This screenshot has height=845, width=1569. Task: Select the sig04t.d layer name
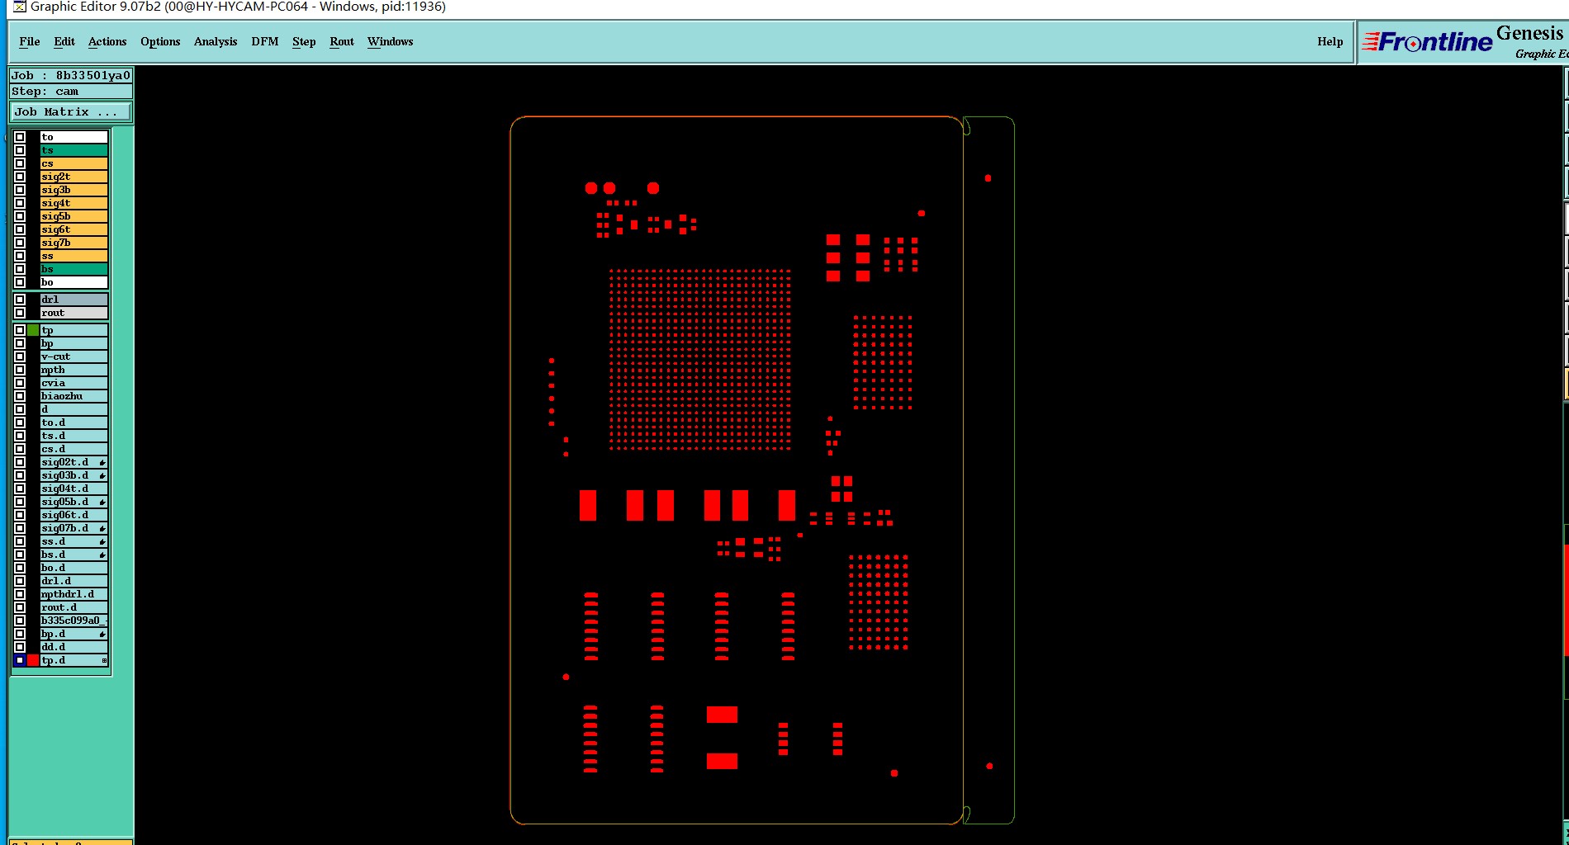[74, 489]
